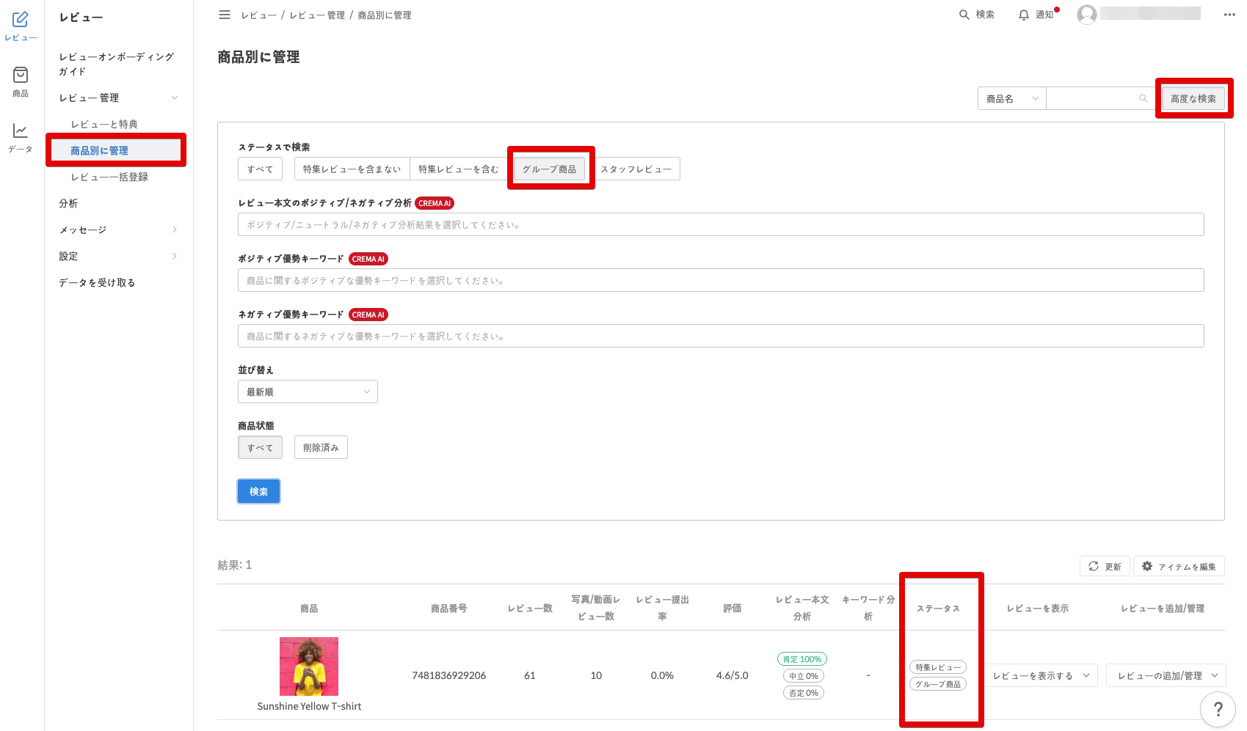This screenshot has height=731, width=1247.
Task: Click the 通知 bell icon
Action: (1023, 15)
